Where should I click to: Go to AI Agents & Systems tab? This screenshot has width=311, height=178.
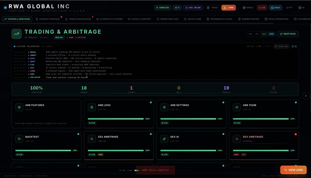[110, 19]
